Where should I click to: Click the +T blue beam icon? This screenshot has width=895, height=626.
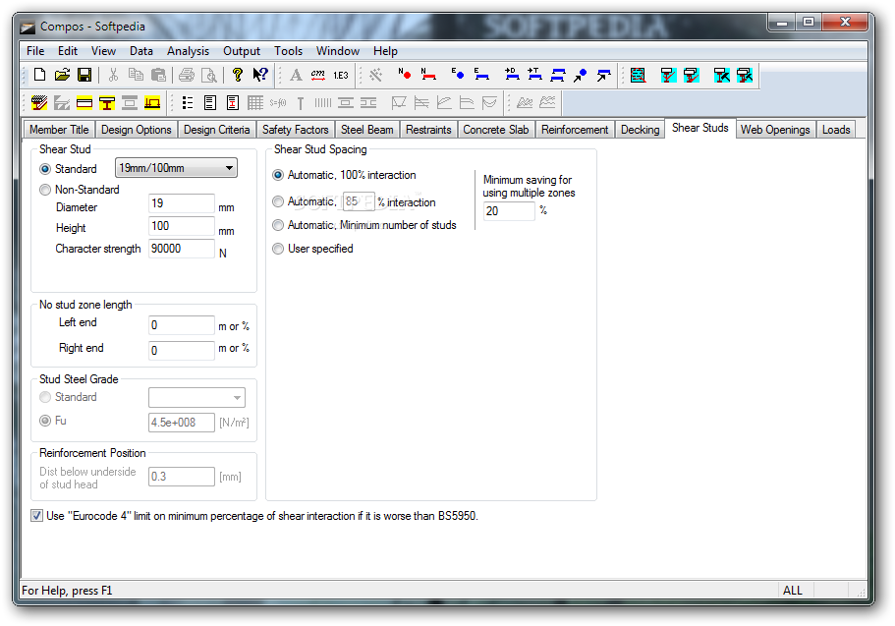[x=534, y=74]
